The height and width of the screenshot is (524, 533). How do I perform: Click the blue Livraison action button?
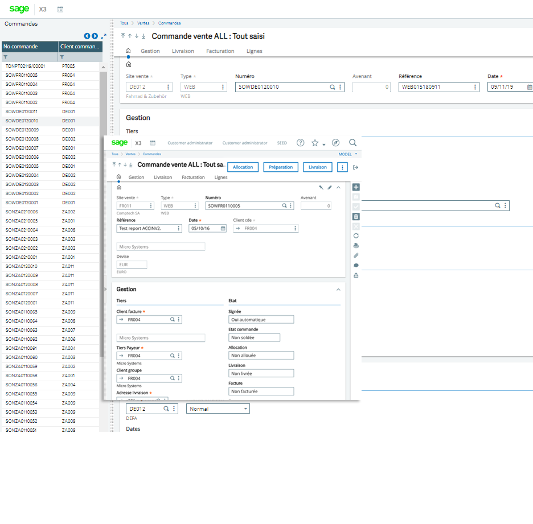318,167
